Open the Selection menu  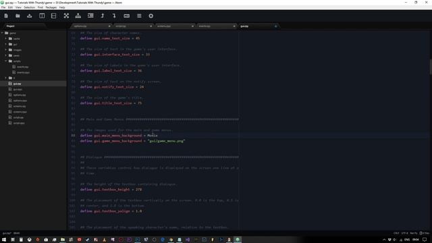click(x=29, y=7)
